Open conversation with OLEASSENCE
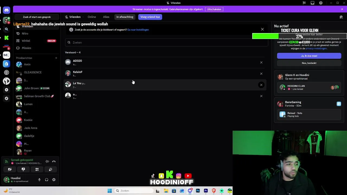Screen dimensions: 347x195 tap(37, 72)
